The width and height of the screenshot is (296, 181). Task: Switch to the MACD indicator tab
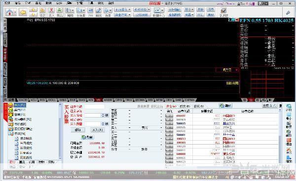(x=23, y=100)
